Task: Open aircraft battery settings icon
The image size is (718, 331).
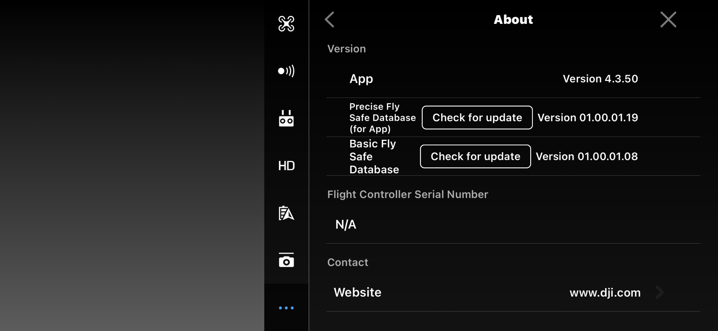Action: coord(286,213)
